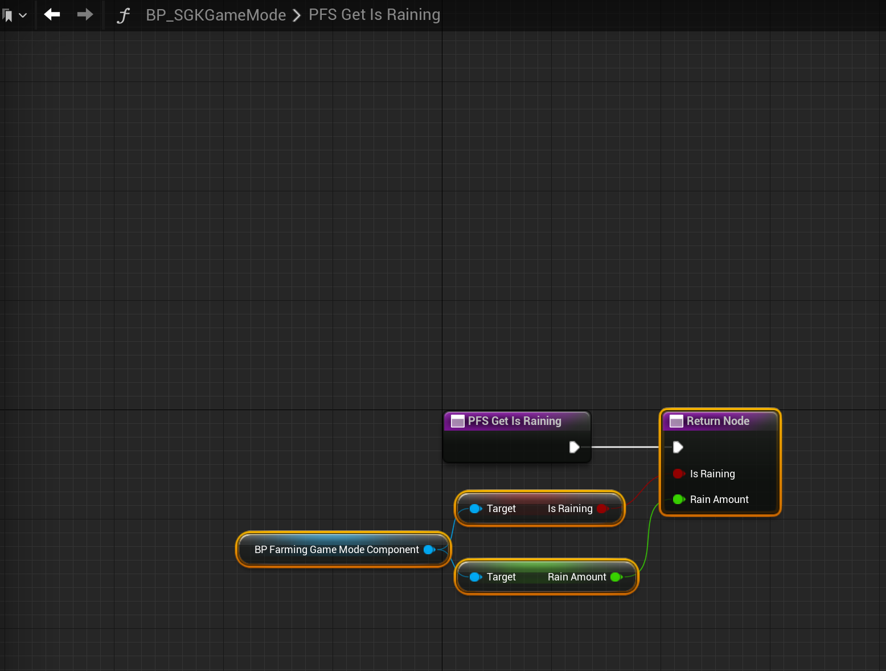The image size is (886, 671).
Task: Click the entry node execution output pin
Action: [574, 447]
